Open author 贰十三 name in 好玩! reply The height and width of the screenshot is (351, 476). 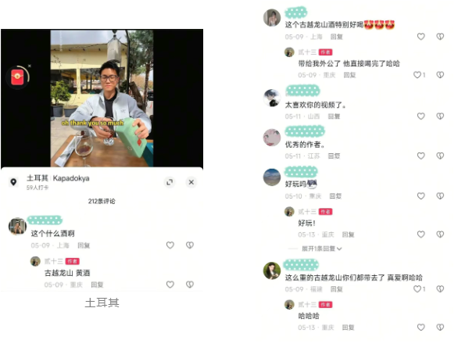pyautogui.click(x=307, y=212)
